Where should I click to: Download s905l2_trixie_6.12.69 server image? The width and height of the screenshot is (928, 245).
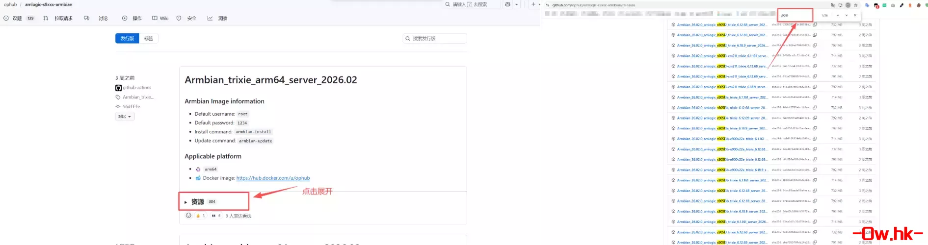click(721, 35)
